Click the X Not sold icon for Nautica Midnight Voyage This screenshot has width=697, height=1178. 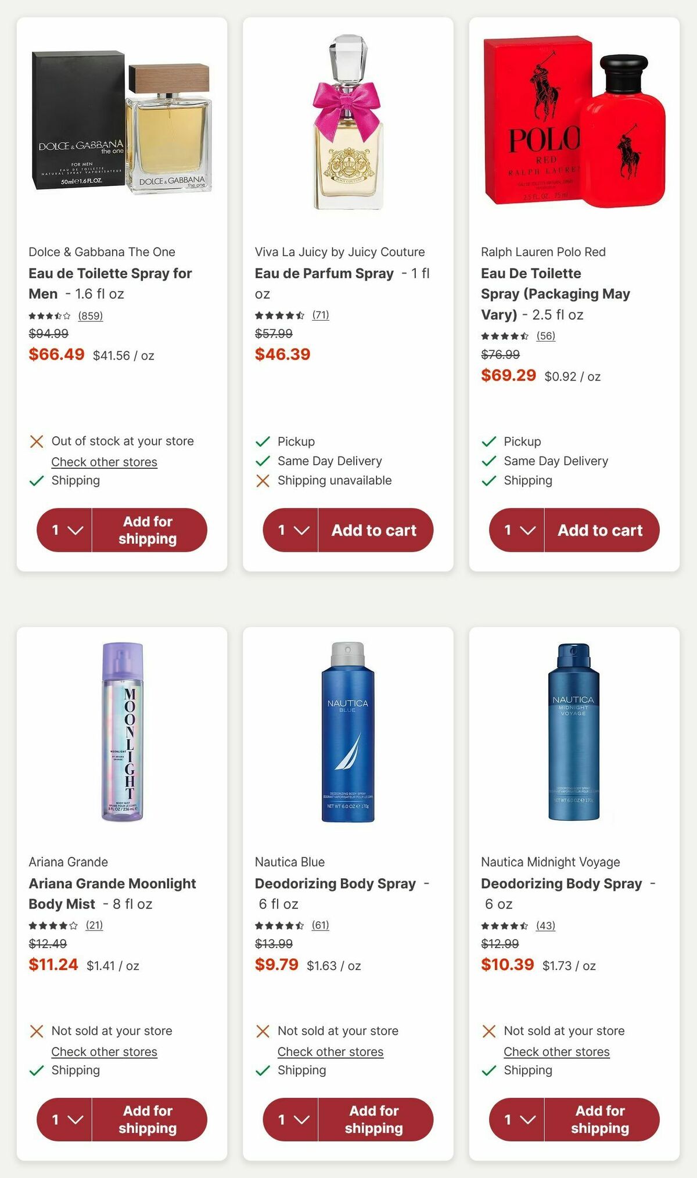[488, 1031]
